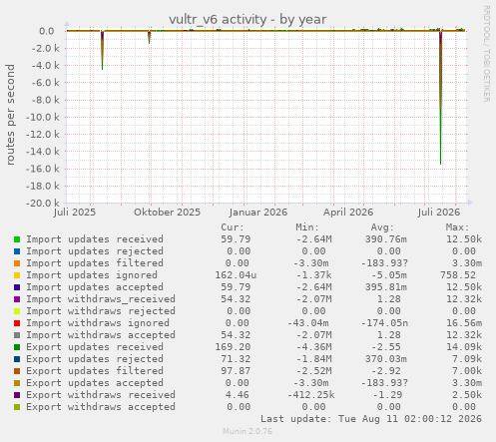Click the 162.04u current value of Import updates ignored
The image size is (496, 442).
(x=236, y=275)
